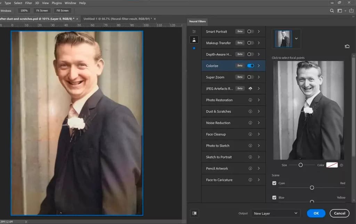Open the Select menu

coord(18,3)
